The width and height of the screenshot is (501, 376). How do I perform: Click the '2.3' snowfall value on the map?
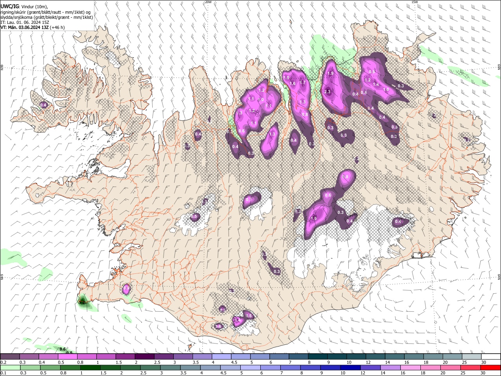[328, 92]
